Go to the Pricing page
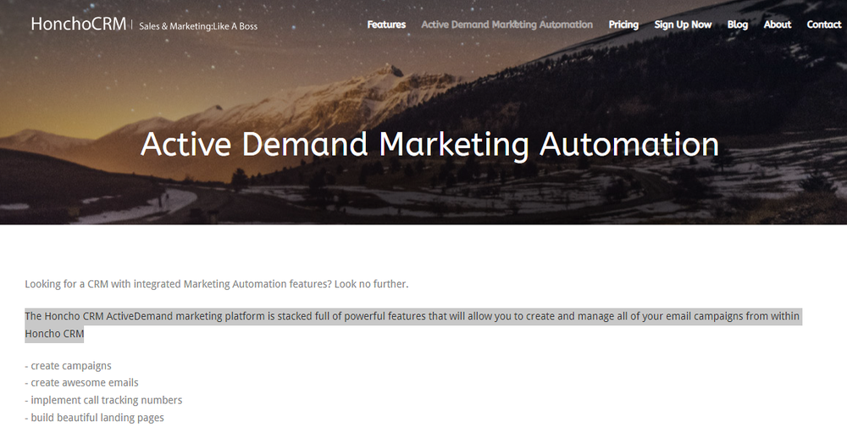Image resolution: width=847 pixels, height=427 pixels. point(623,25)
